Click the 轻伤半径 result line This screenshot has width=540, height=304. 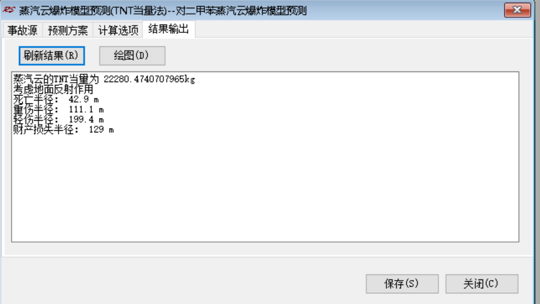coord(59,120)
